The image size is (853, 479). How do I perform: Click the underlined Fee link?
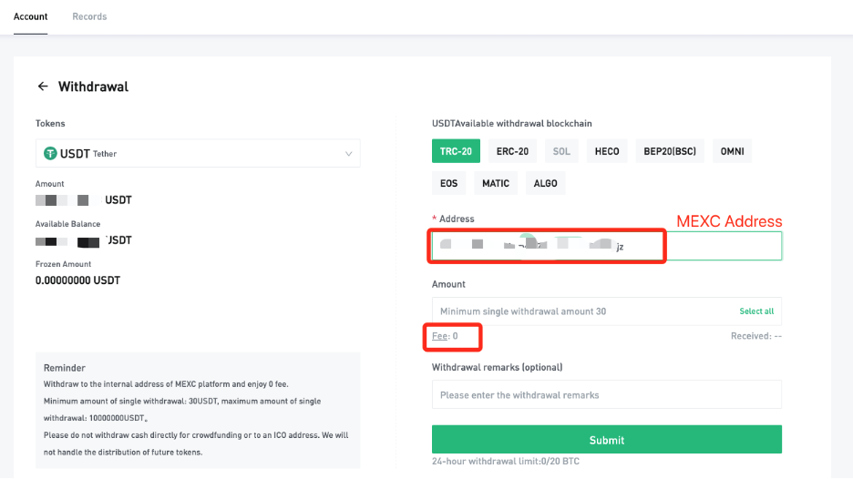point(439,336)
